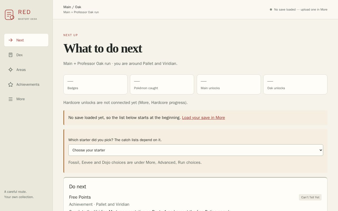Click the 'Free Points' task heading

[x=80, y=197]
